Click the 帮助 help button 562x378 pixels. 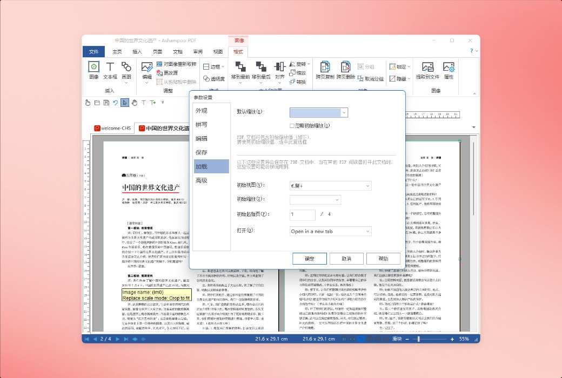click(384, 258)
